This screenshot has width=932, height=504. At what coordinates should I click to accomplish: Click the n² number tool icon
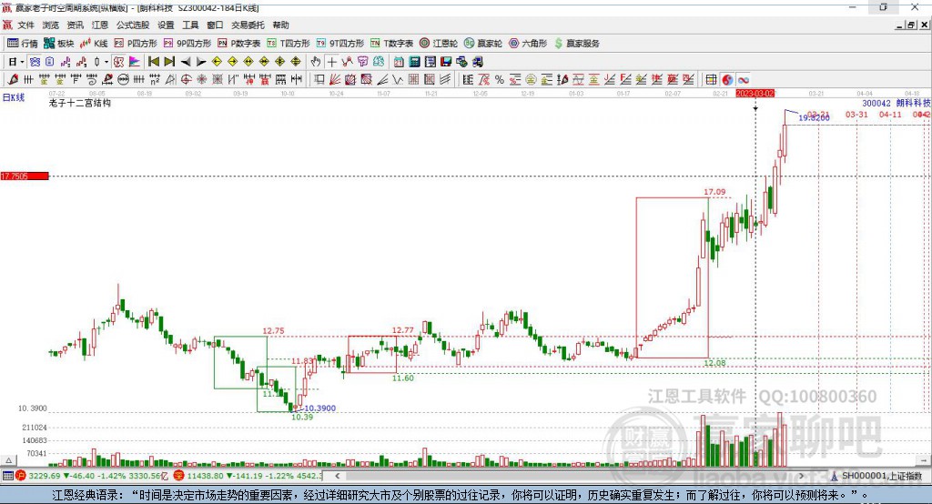tap(155, 80)
